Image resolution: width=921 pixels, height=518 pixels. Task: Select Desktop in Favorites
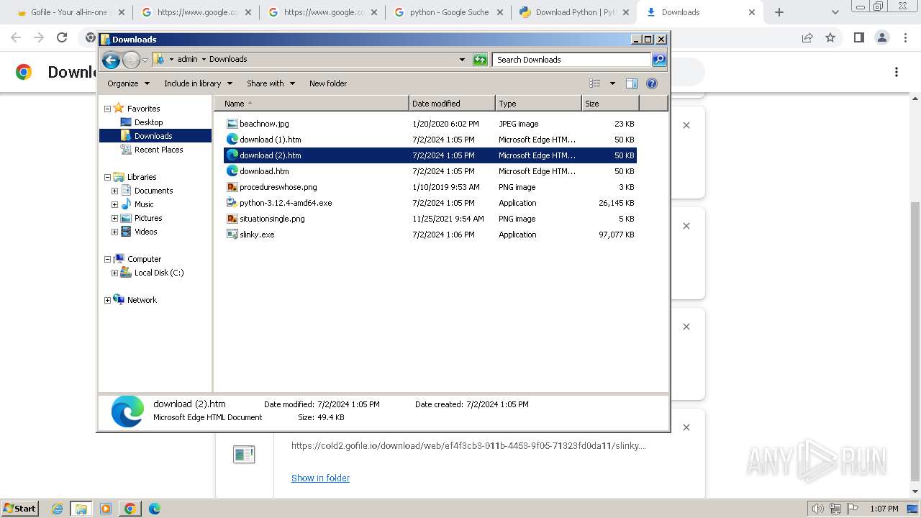[x=148, y=122]
